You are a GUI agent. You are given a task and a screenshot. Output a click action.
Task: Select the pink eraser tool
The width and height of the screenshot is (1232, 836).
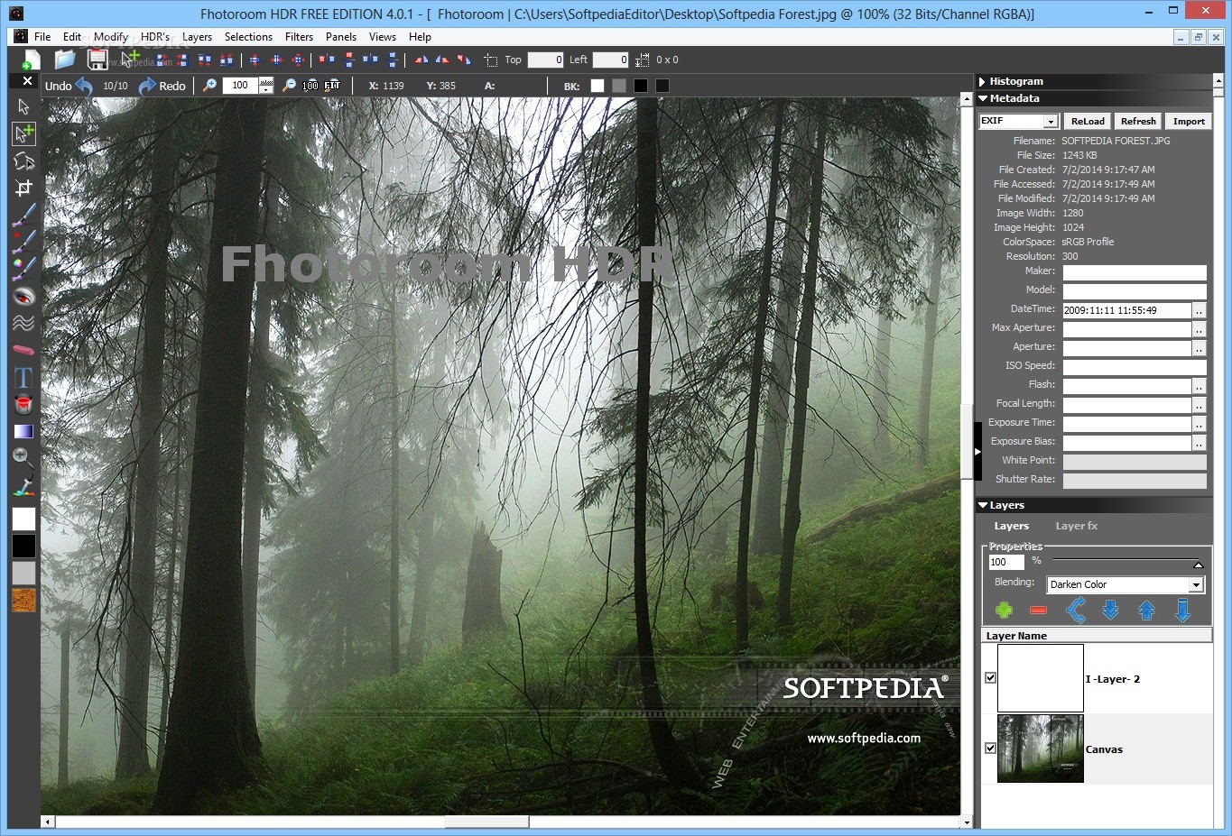[x=23, y=350]
